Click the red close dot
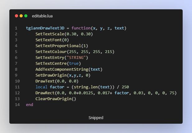 tap(16, 16)
